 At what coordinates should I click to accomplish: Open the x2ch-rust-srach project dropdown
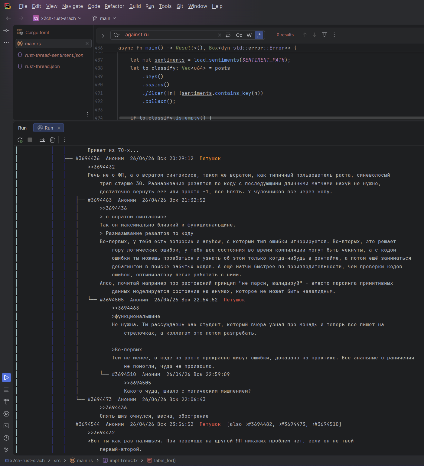[57, 18]
